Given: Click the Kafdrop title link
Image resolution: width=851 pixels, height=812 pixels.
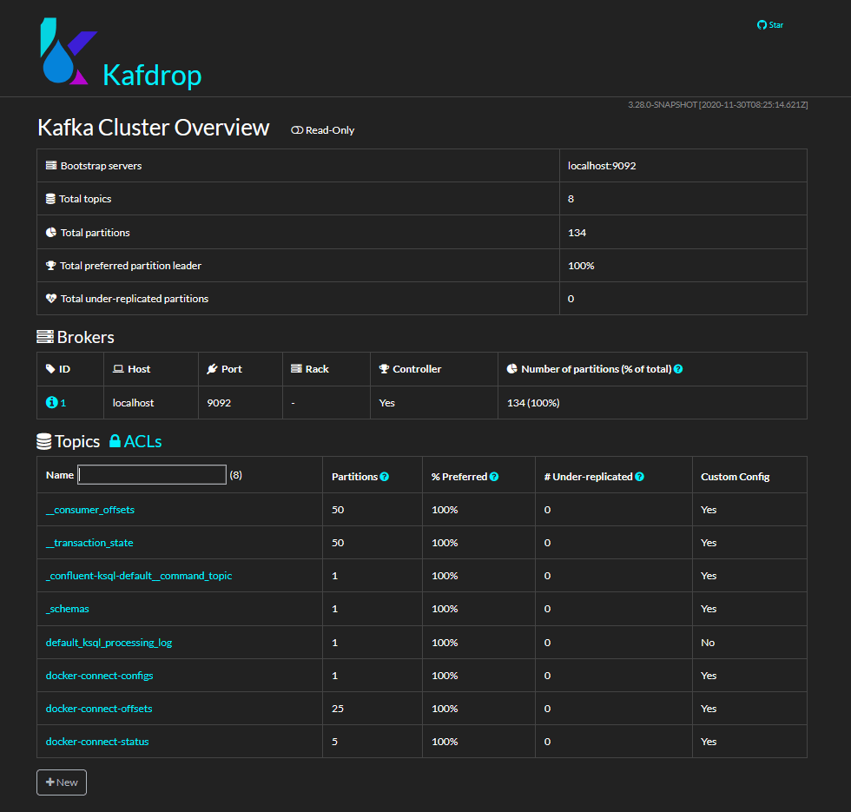Looking at the screenshot, I should pos(152,75).
